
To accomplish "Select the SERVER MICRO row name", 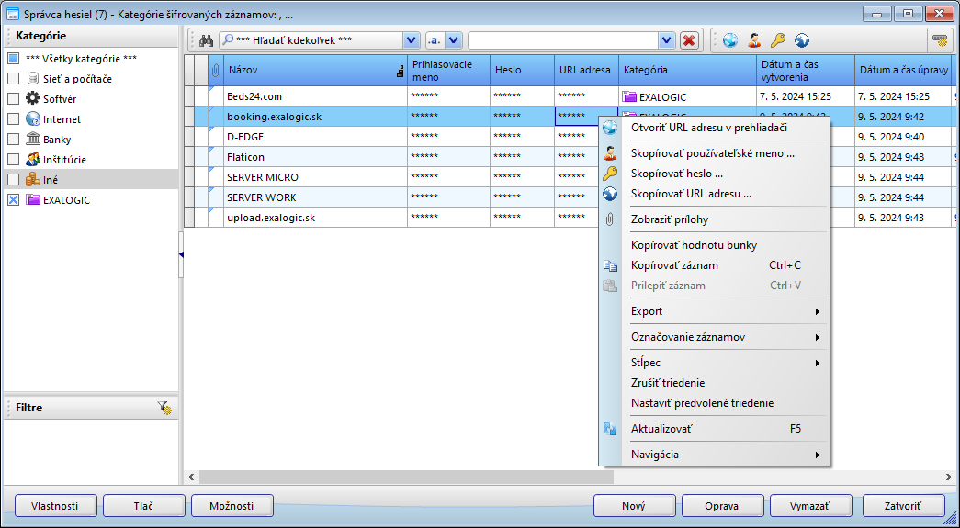I will (x=262, y=177).
